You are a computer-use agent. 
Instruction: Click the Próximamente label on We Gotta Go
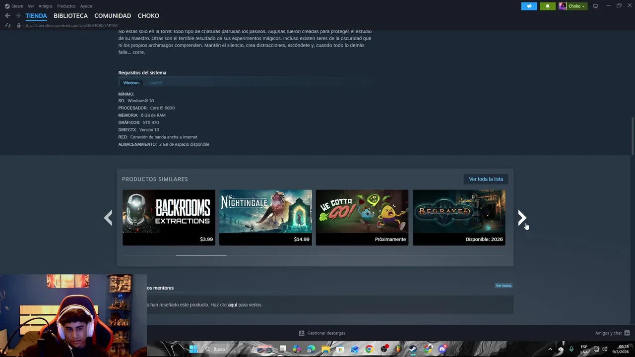tap(390, 239)
